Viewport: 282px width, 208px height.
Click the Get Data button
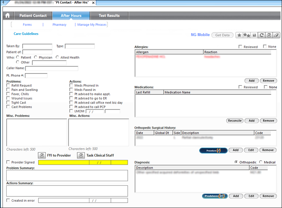tap(222, 35)
